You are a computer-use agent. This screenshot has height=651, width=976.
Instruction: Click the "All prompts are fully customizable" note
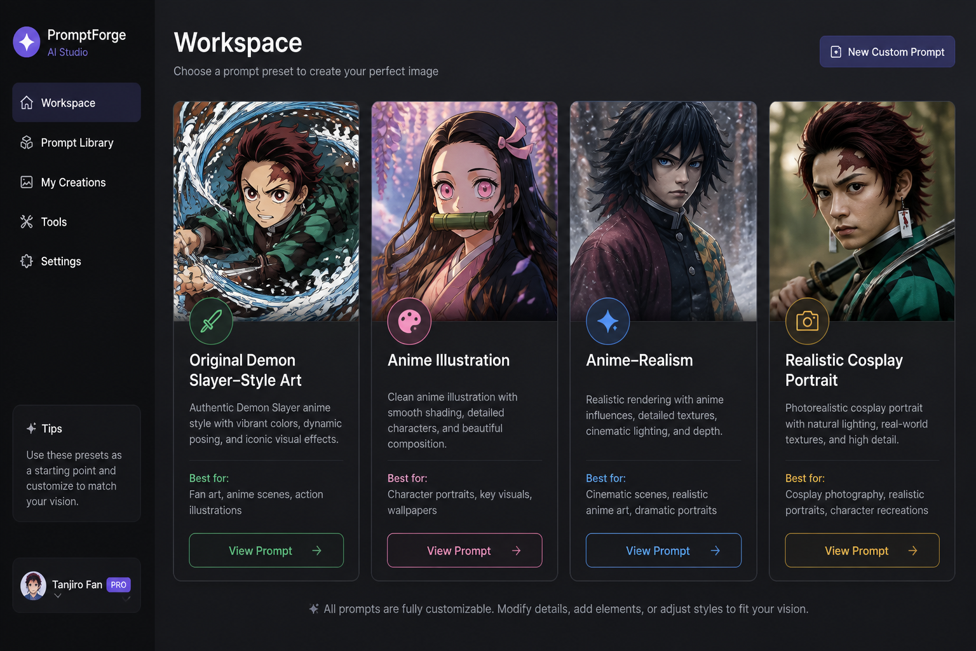(x=566, y=609)
